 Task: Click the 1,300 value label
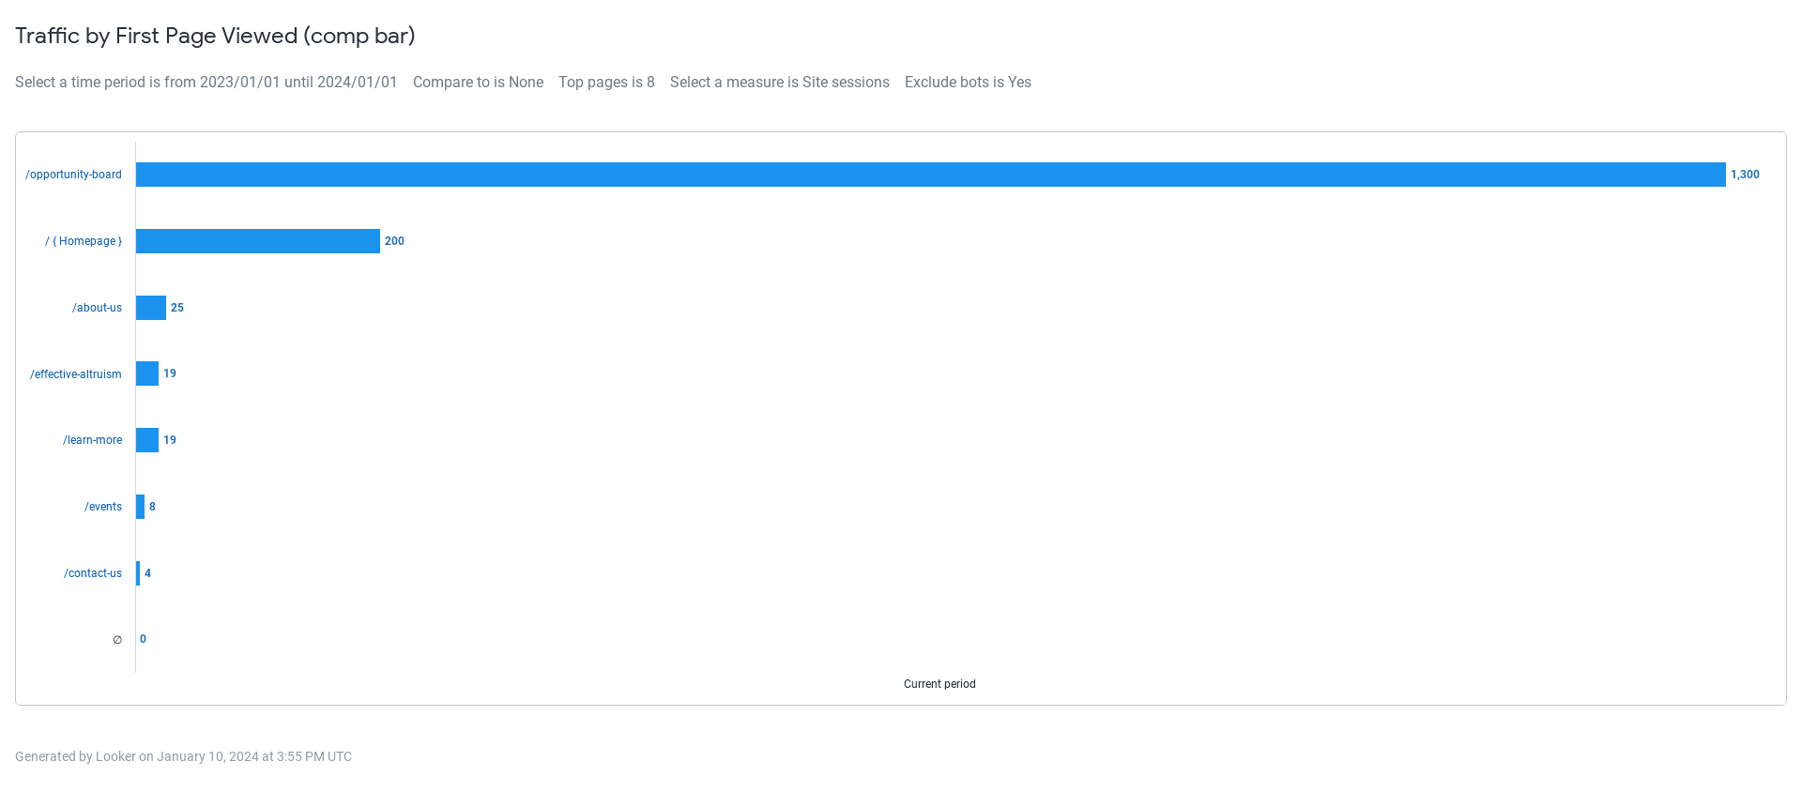pyautogui.click(x=1745, y=175)
